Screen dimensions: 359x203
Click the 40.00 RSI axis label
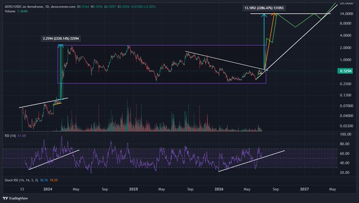click(345, 163)
